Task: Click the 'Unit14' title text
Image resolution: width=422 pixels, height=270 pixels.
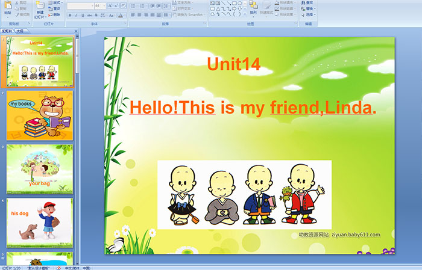Action: [x=234, y=64]
